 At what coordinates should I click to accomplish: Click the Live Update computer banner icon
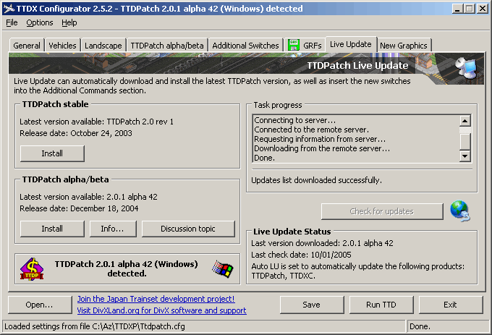pyautogui.click(x=467, y=69)
